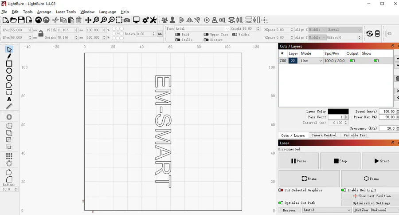This screenshot has height=215, width=399.
Task: Create a new file with the New icon
Action: (x=6, y=20)
